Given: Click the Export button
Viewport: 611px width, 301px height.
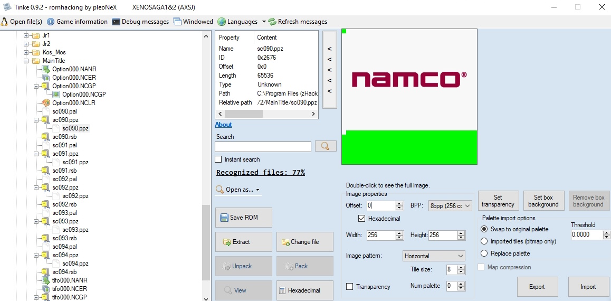Looking at the screenshot, I should 537,287.
